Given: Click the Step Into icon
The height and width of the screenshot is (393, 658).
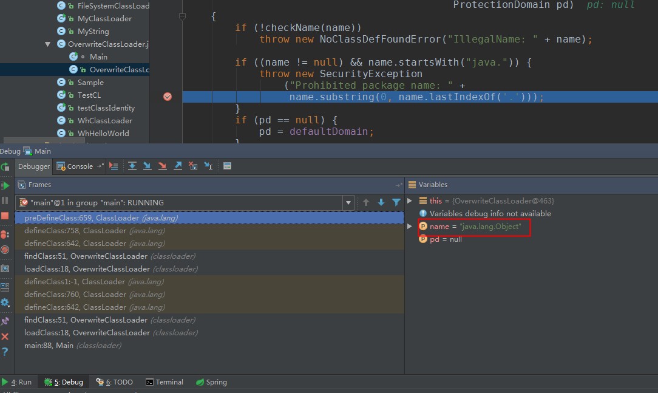Looking at the screenshot, I should [x=148, y=166].
